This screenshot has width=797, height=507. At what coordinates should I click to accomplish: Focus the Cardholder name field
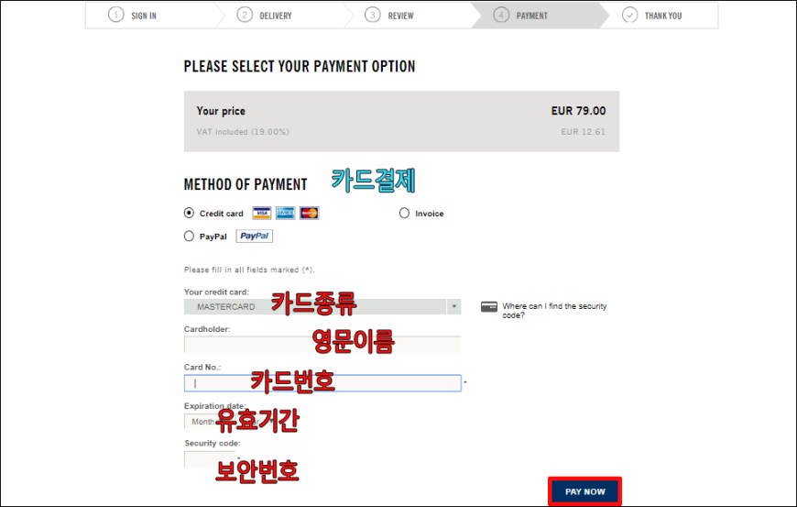coord(322,345)
